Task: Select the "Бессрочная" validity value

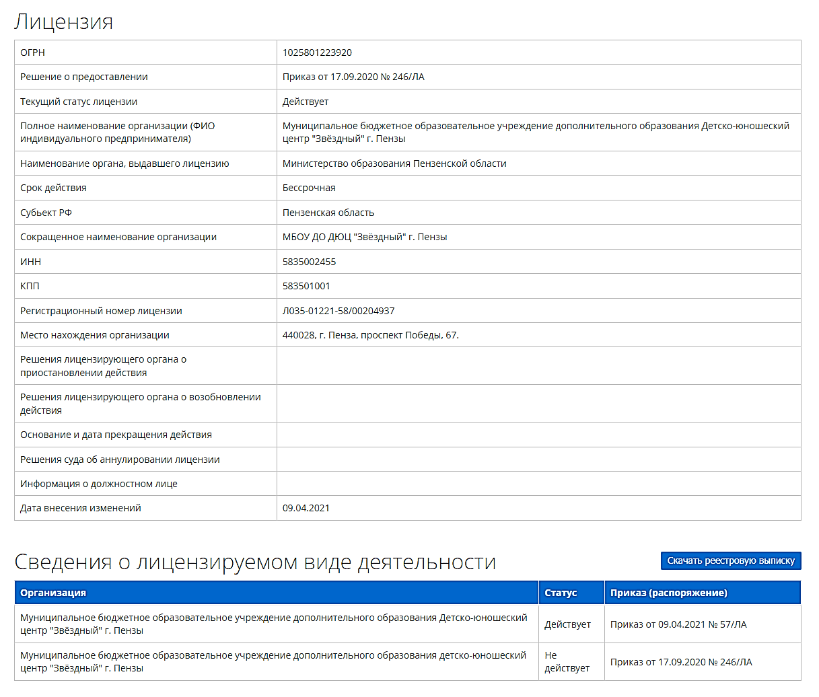Action: [309, 188]
